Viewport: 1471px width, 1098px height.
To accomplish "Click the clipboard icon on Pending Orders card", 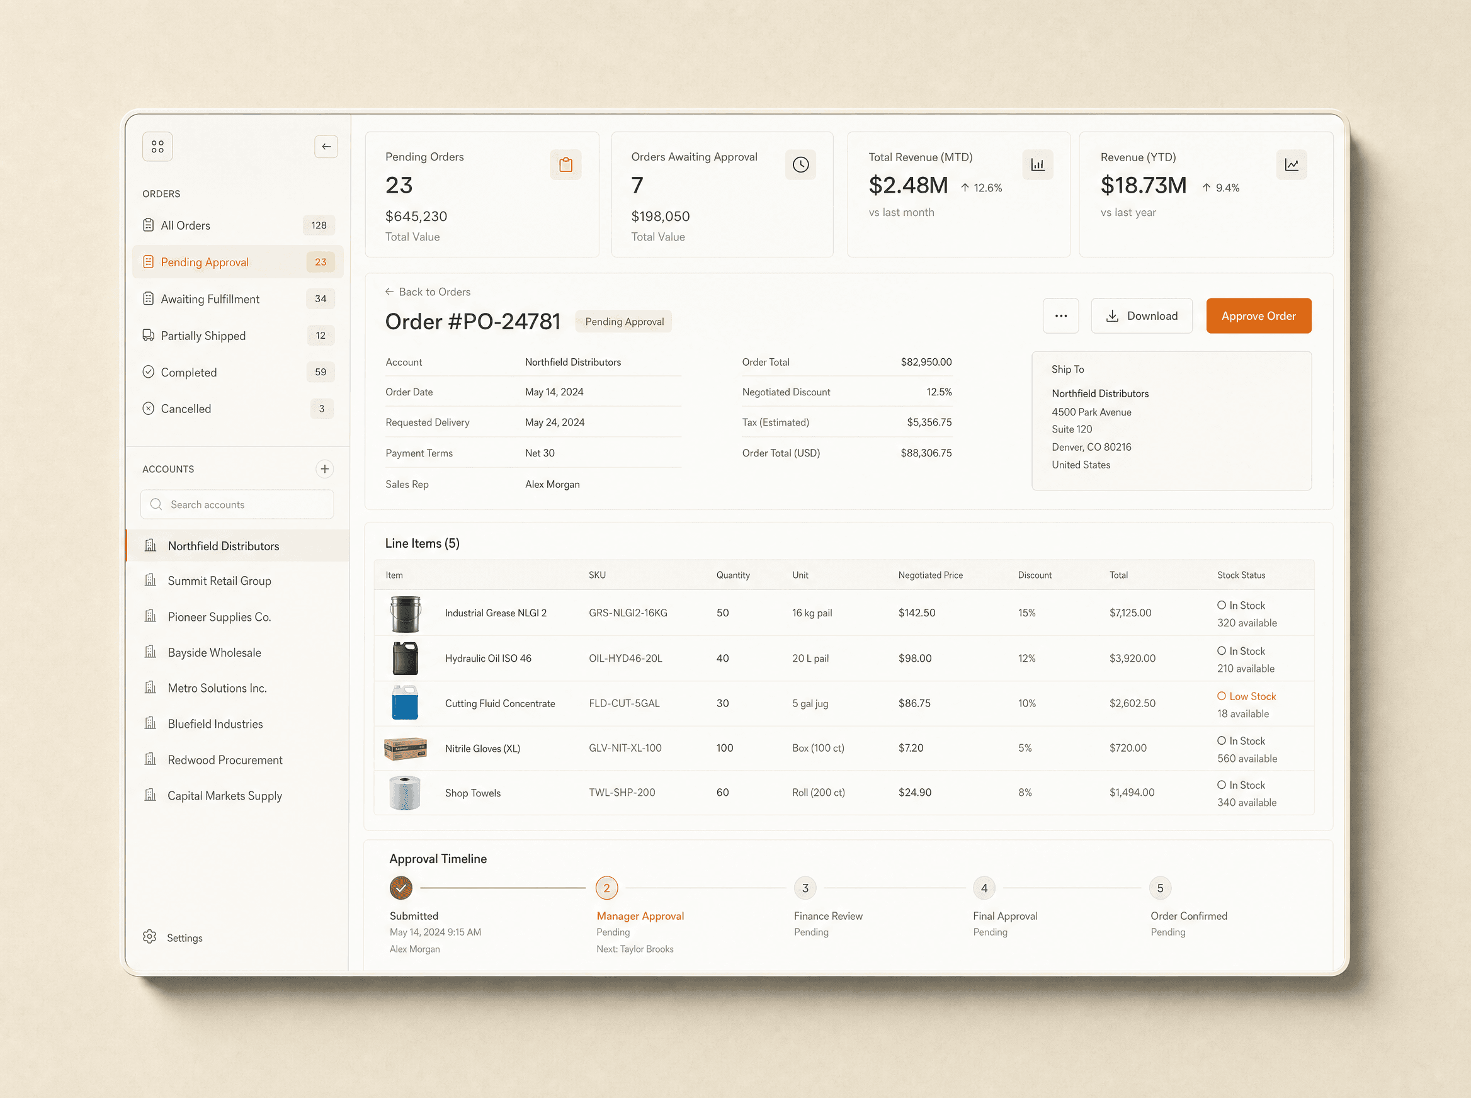I will [x=565, y=165].
